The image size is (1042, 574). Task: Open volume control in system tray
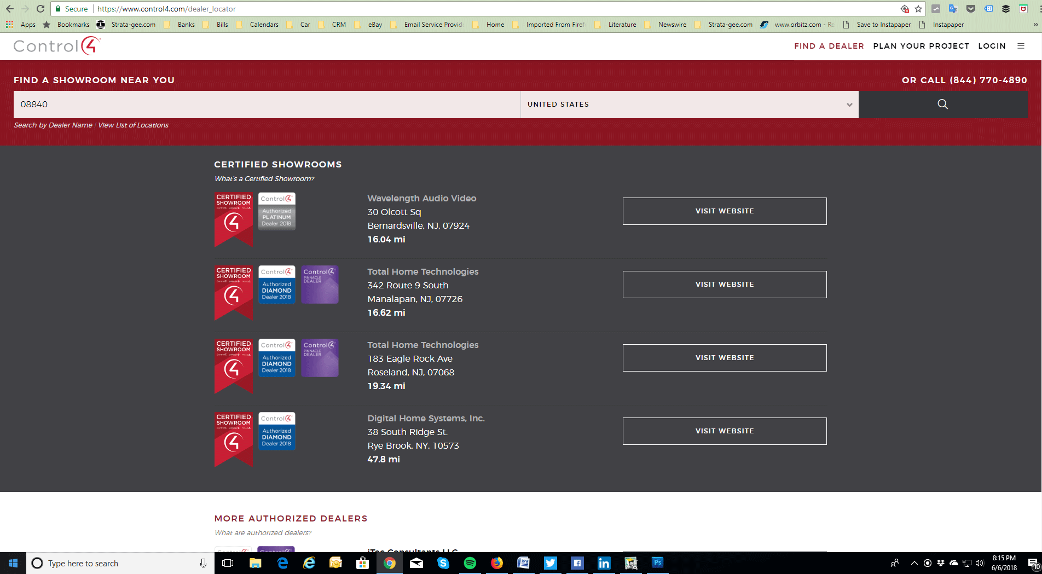(980, 563)
